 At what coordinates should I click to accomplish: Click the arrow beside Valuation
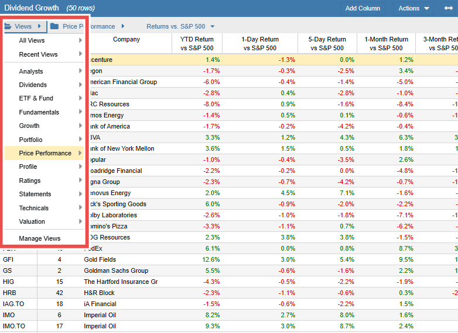[x=80, y=221]
